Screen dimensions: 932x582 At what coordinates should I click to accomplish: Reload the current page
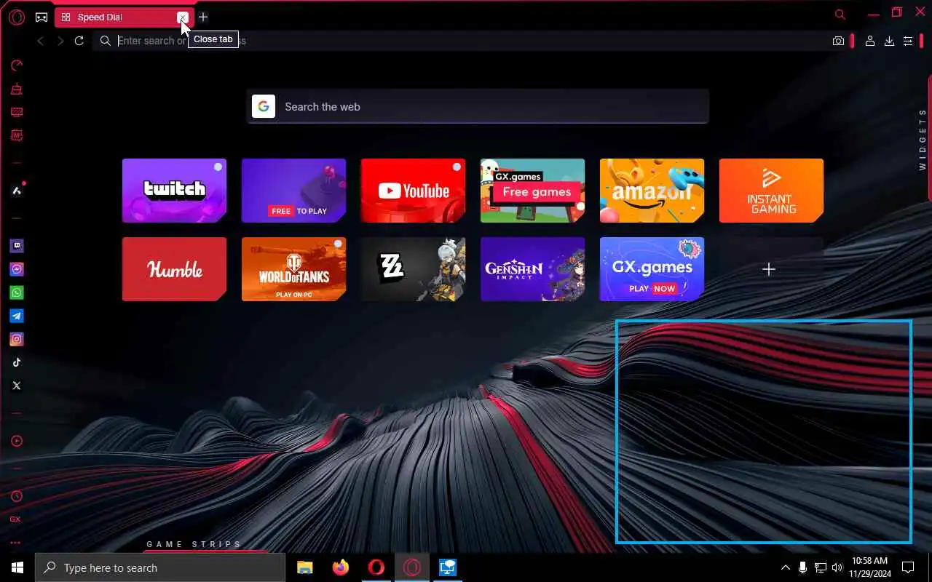(79, 41)
